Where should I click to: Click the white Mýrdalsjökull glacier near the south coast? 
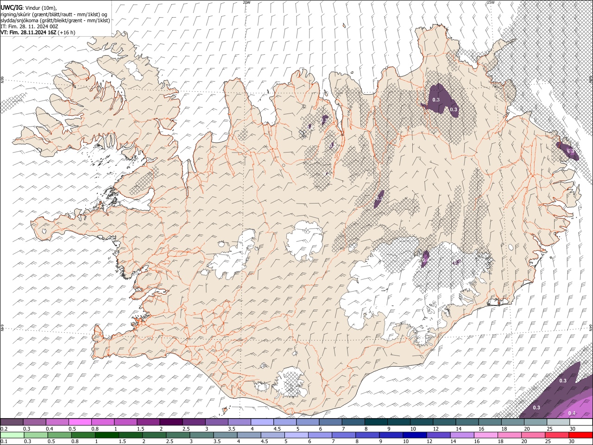pyautogui.click(x=290, y=383)
